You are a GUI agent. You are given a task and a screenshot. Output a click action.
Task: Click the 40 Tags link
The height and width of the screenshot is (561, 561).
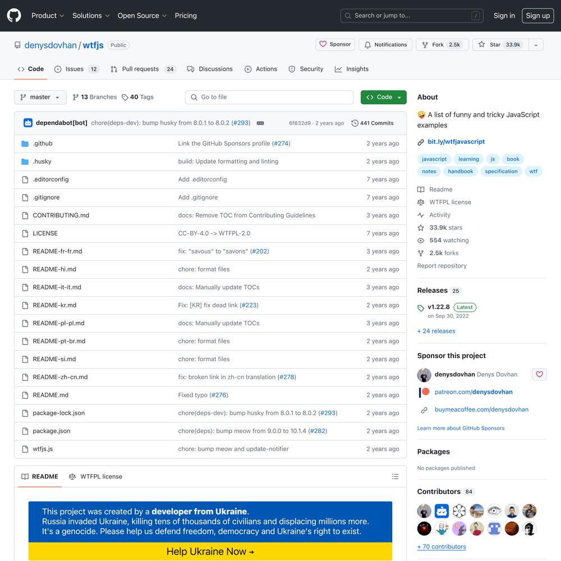coord(138,97)
